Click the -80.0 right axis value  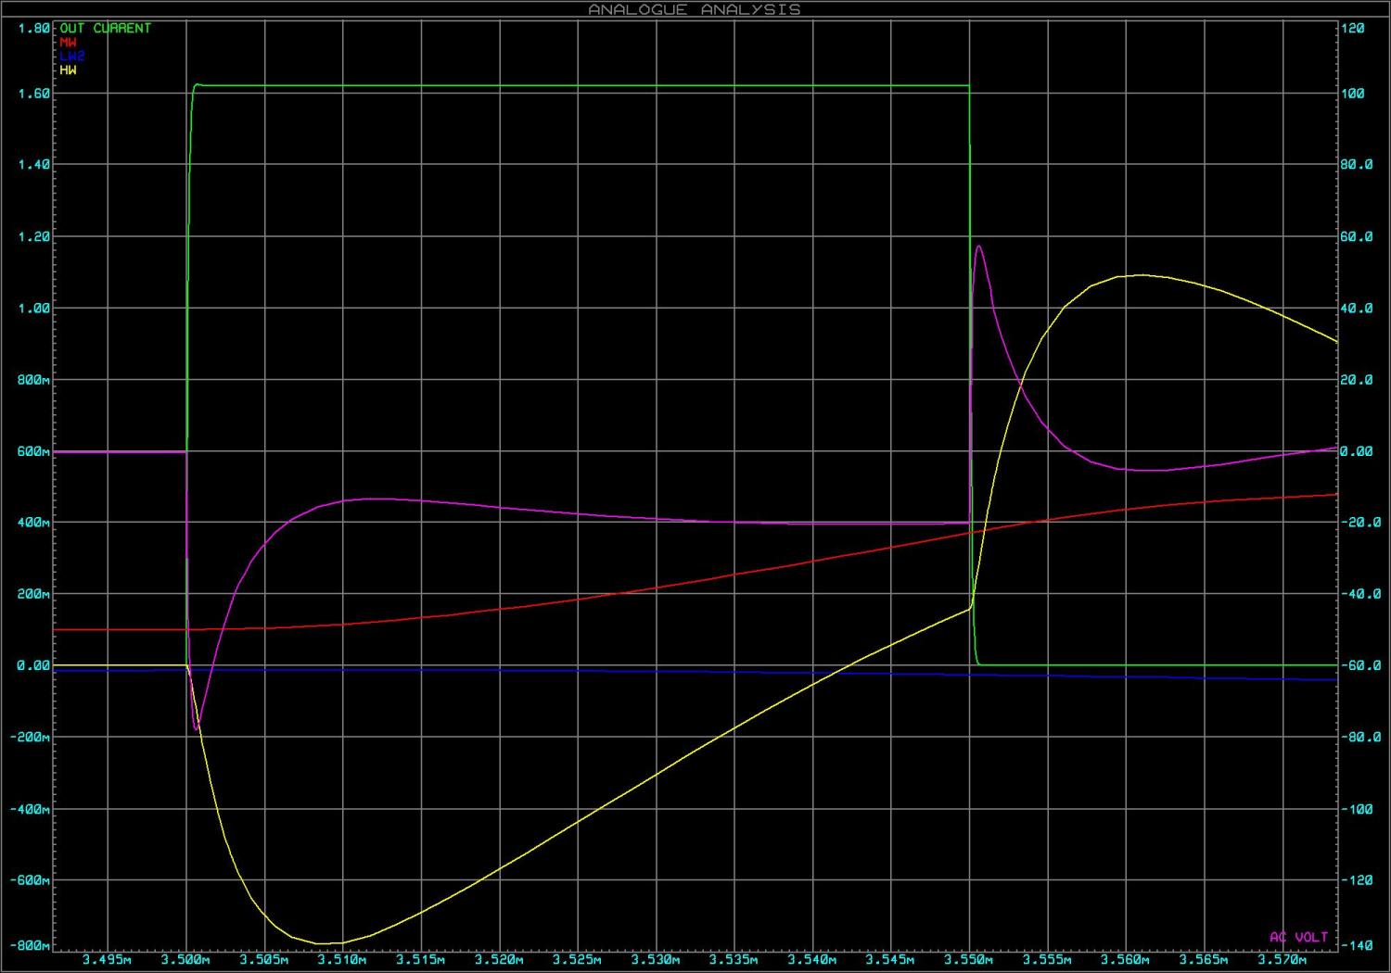pyautogui.click(x=1360, y=737)
